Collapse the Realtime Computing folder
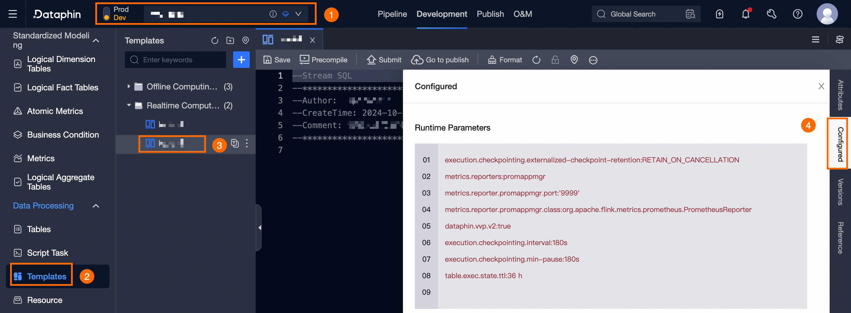 pos(129,105)
